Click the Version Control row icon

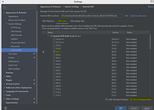tap(34, 84)
